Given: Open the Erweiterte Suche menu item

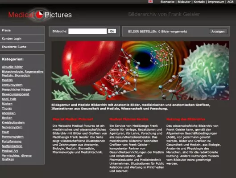Looking at the screenshot, I should pos(22,47).
